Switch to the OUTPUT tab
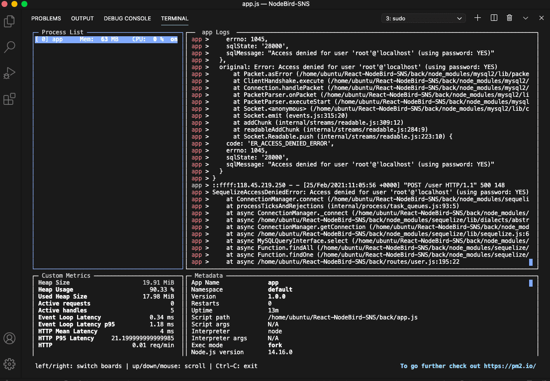550x381 pixels. (82, 18)
